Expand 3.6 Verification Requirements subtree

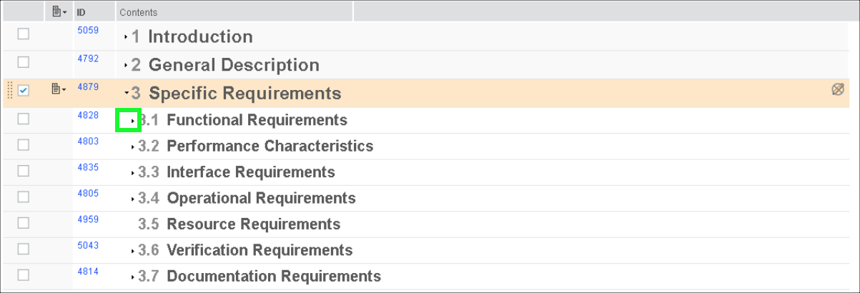pyautogui.click(x=133, y=252)
